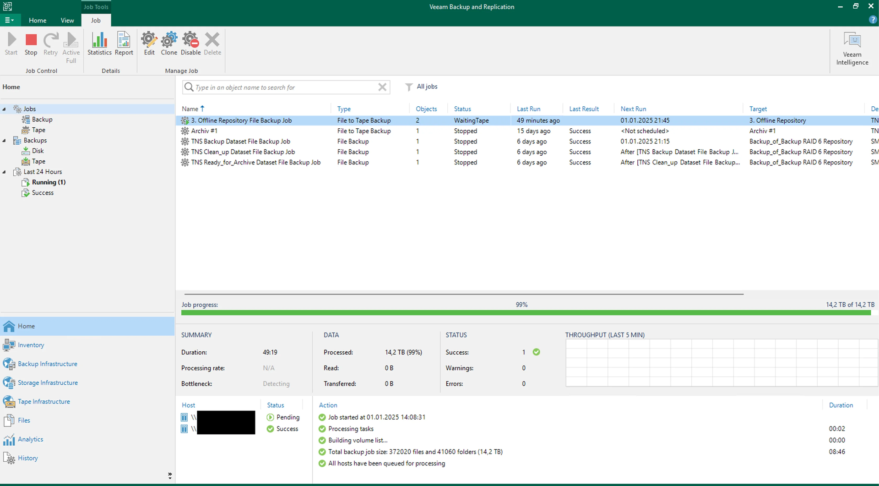Image resolution: width=879 pixels, height=486 pixels.
Task: Click the throughput last 5 min graph
Action: 722,363
